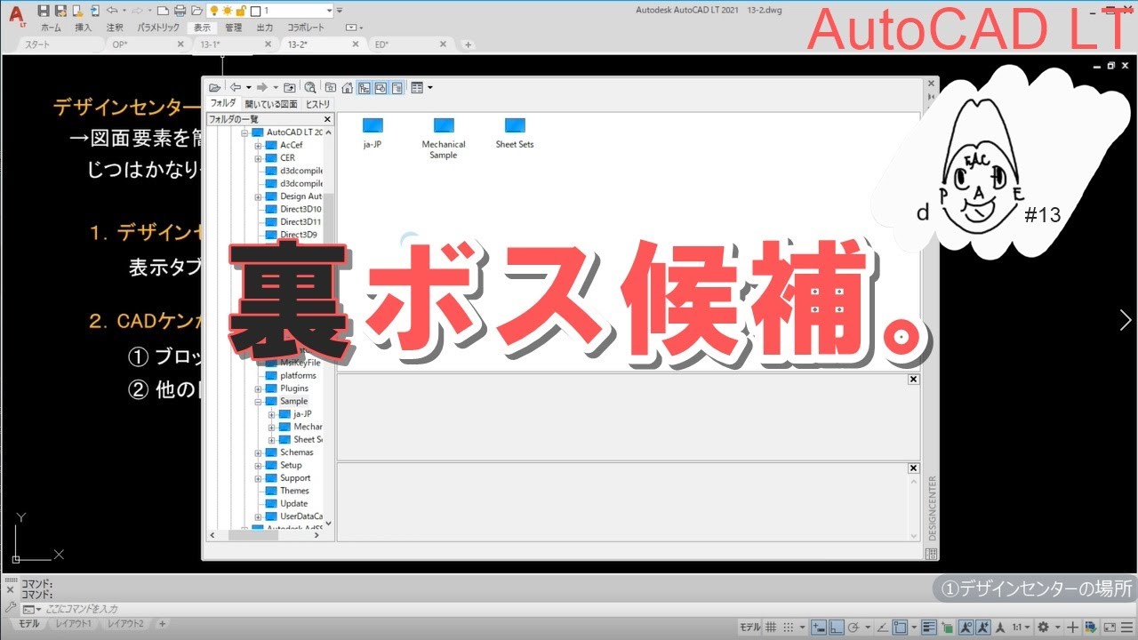Open DesignCenter Back history dropdown arrow
This screenshot has width=1138, height=640.
(x=249, y=87)
